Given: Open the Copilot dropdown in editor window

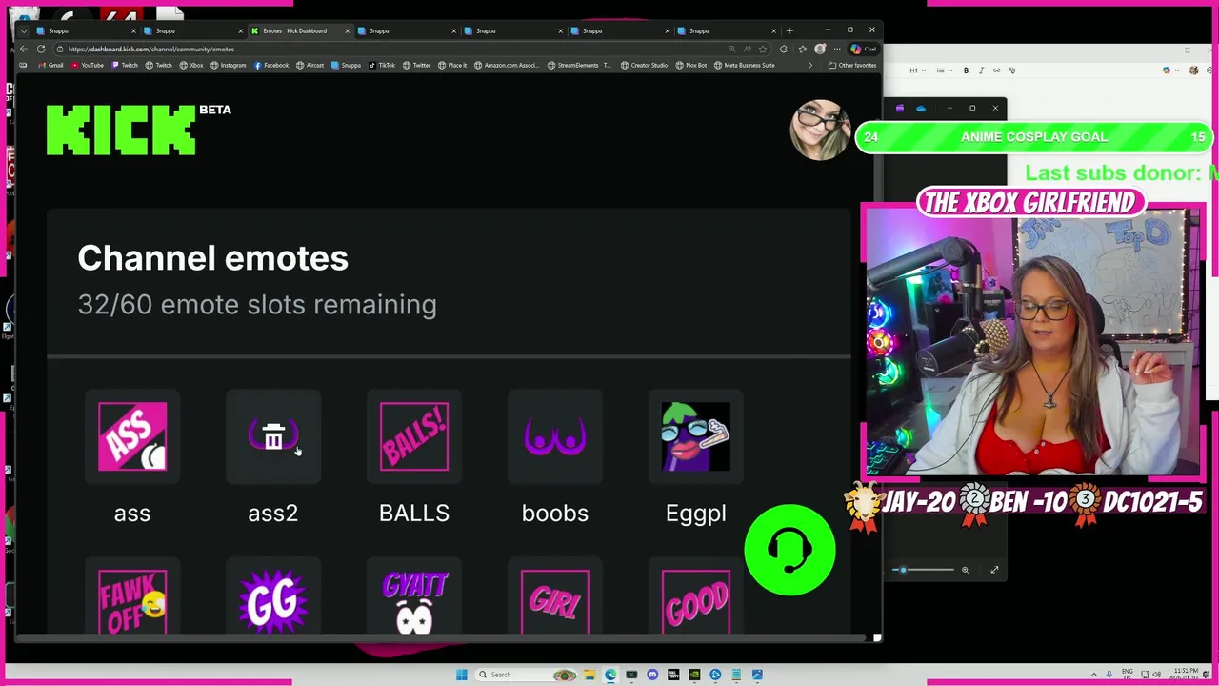Looking at the screenshot, I should point(1169,71).
